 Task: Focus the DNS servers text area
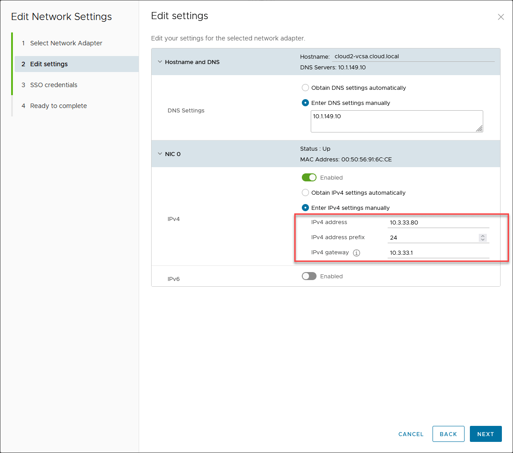click(x=396, y=121)
